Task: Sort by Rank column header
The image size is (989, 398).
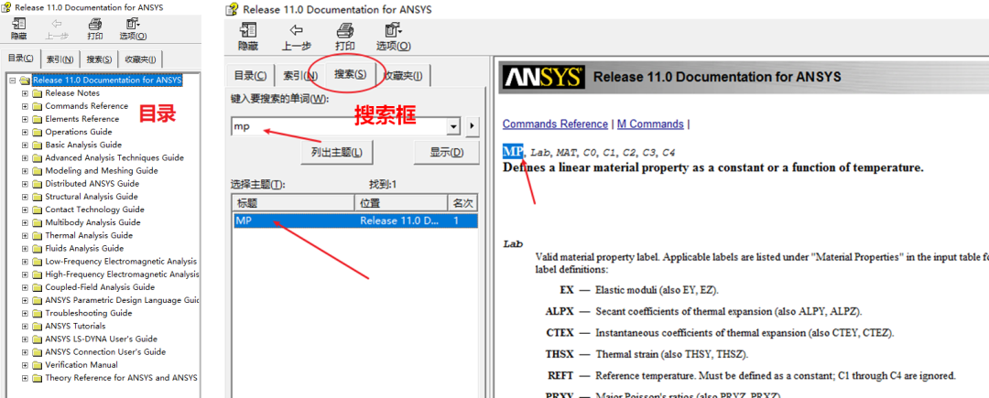Action: (x=462, y=203)
